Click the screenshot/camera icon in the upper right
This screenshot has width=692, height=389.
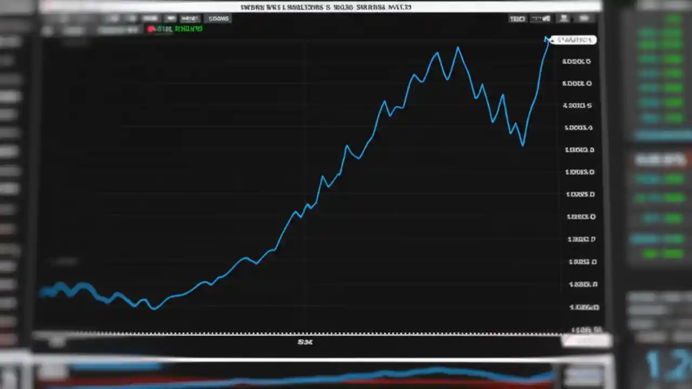click(563, 18)
